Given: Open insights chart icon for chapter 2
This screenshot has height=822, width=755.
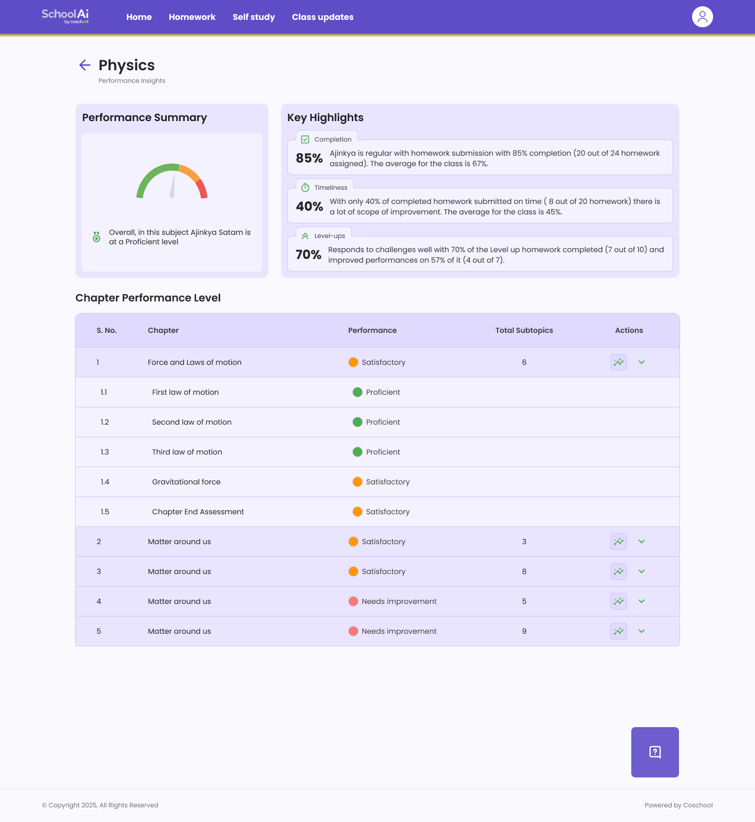Looking at the screenshot, I should (619, 542).
